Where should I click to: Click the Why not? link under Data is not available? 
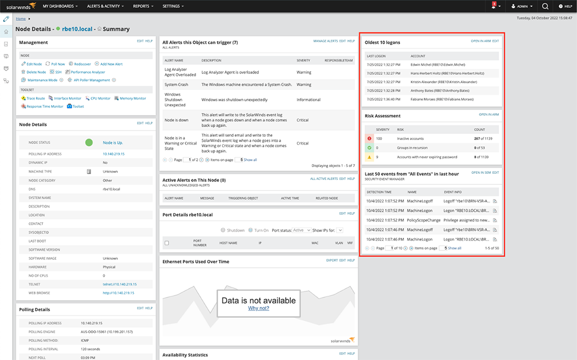click(258, 308)
